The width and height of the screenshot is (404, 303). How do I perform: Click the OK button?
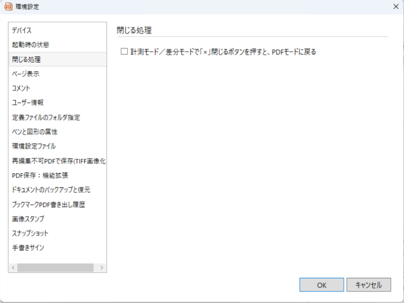click(x=321, y=285)
